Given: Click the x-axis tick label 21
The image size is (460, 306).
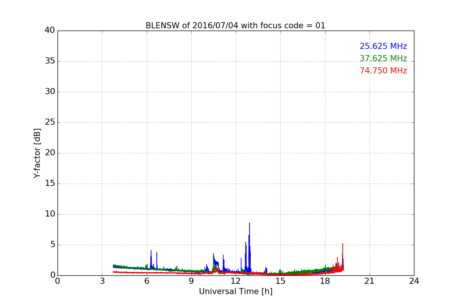Looking at the screenshot, I should 370,281.
